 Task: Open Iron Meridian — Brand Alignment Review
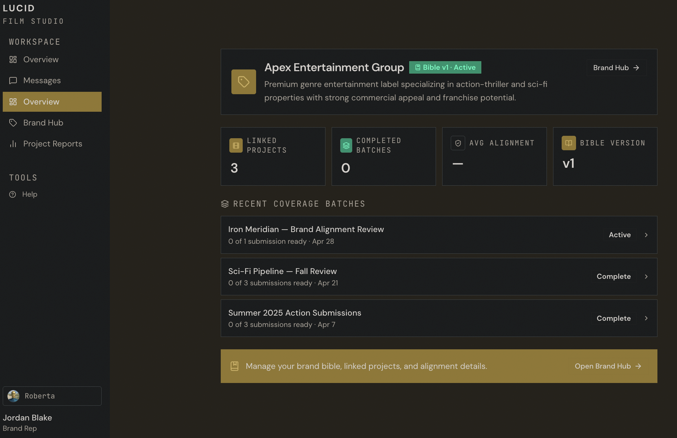click(x=439, y=235)
